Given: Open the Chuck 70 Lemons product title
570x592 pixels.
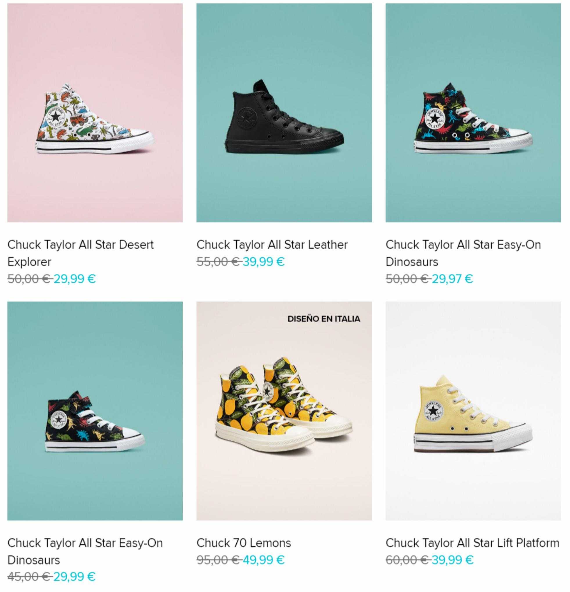Looking at the screenshot, I should (244, 543).
